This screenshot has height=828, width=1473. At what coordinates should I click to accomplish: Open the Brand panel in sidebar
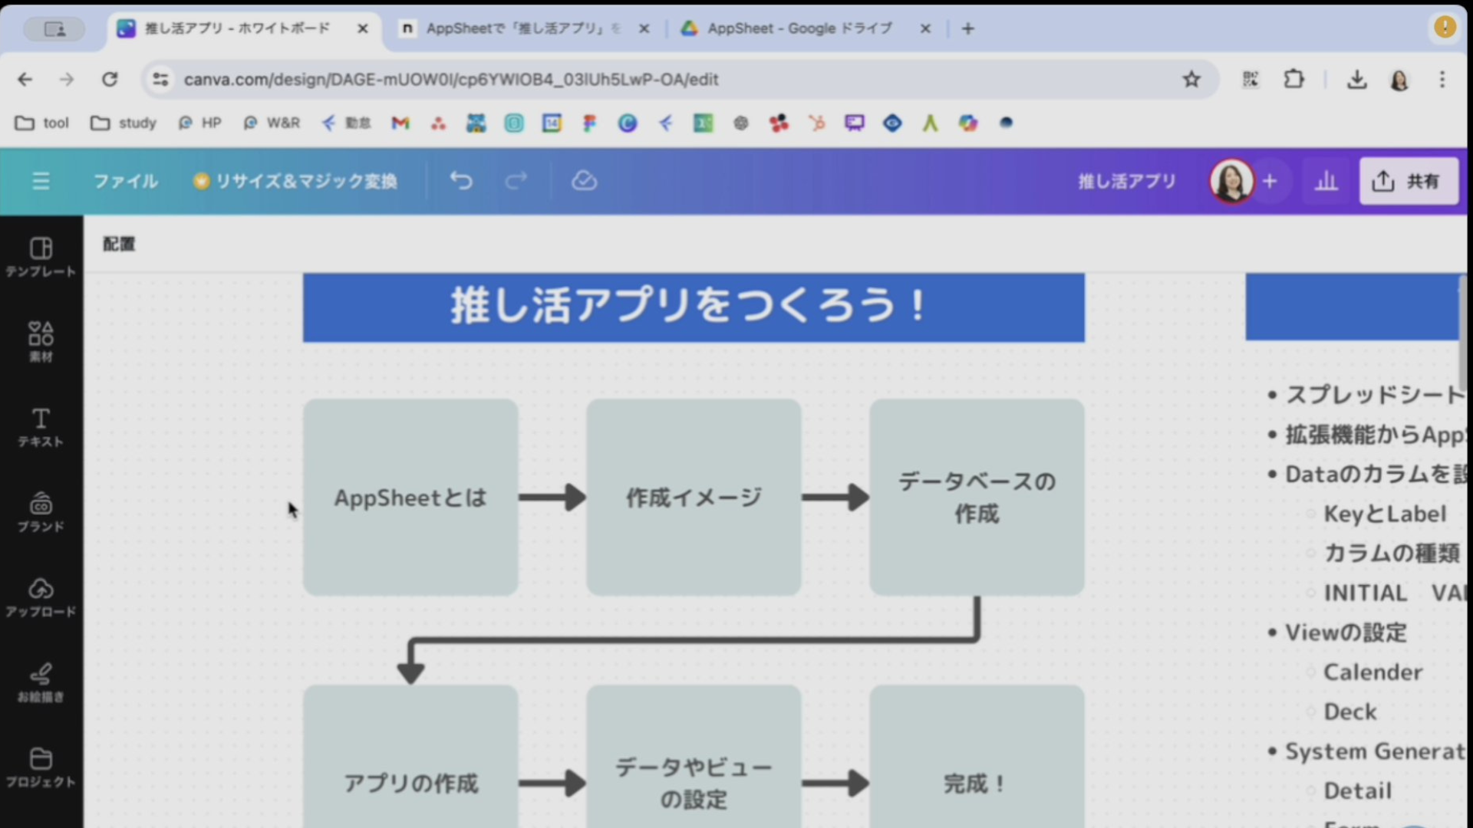[41, 512]
